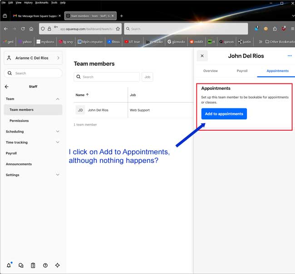
Task: Expand the Time tracking section
Action: [x=58, y=142]
